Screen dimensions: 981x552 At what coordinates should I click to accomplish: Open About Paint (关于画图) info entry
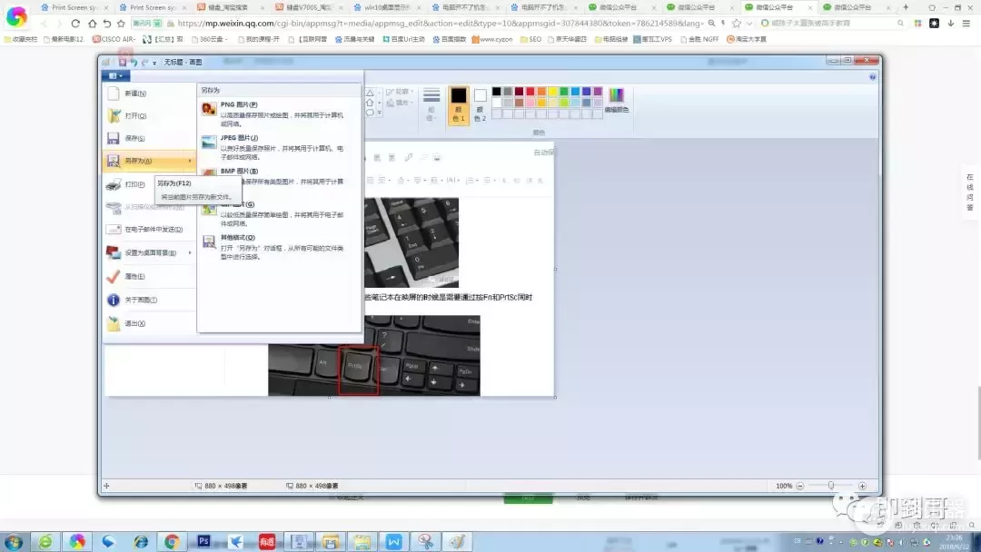(140, 300)
